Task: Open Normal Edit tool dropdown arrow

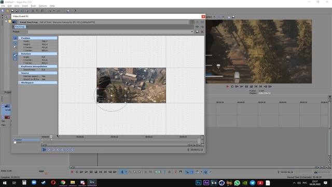Action: 126,172
